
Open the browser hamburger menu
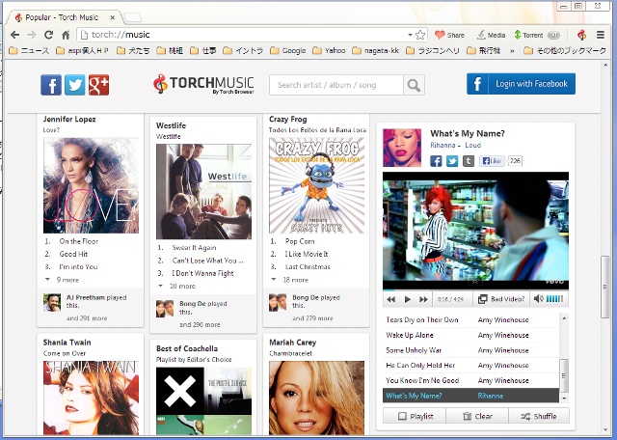tap(600, 35)
